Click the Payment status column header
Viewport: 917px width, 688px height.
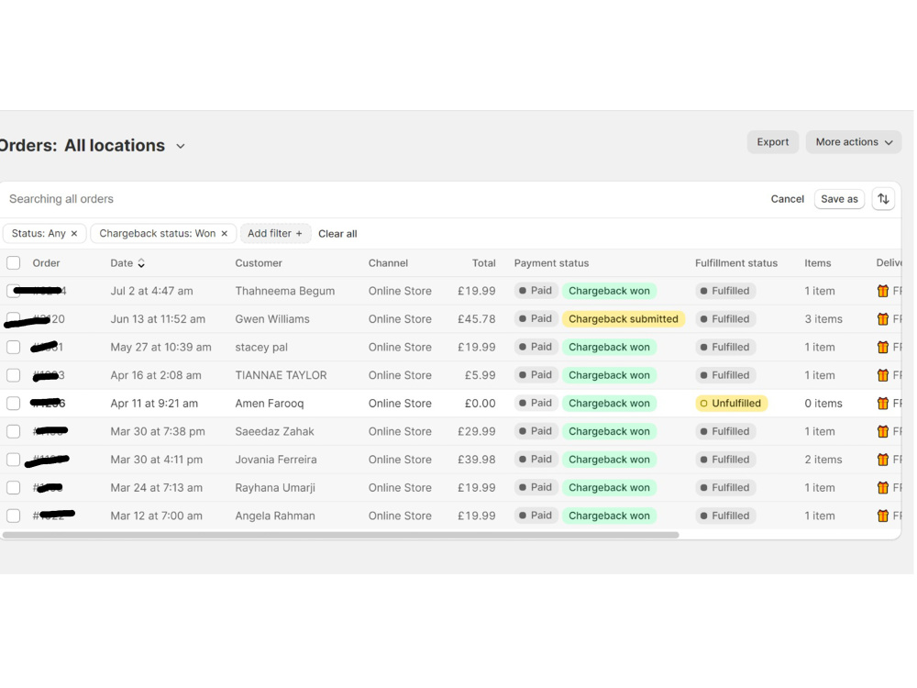click(551, 263)
